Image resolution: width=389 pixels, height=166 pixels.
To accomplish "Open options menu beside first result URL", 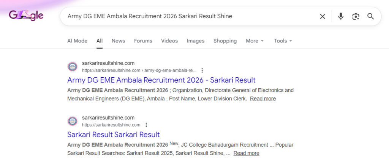I will (x=202, y=70).
